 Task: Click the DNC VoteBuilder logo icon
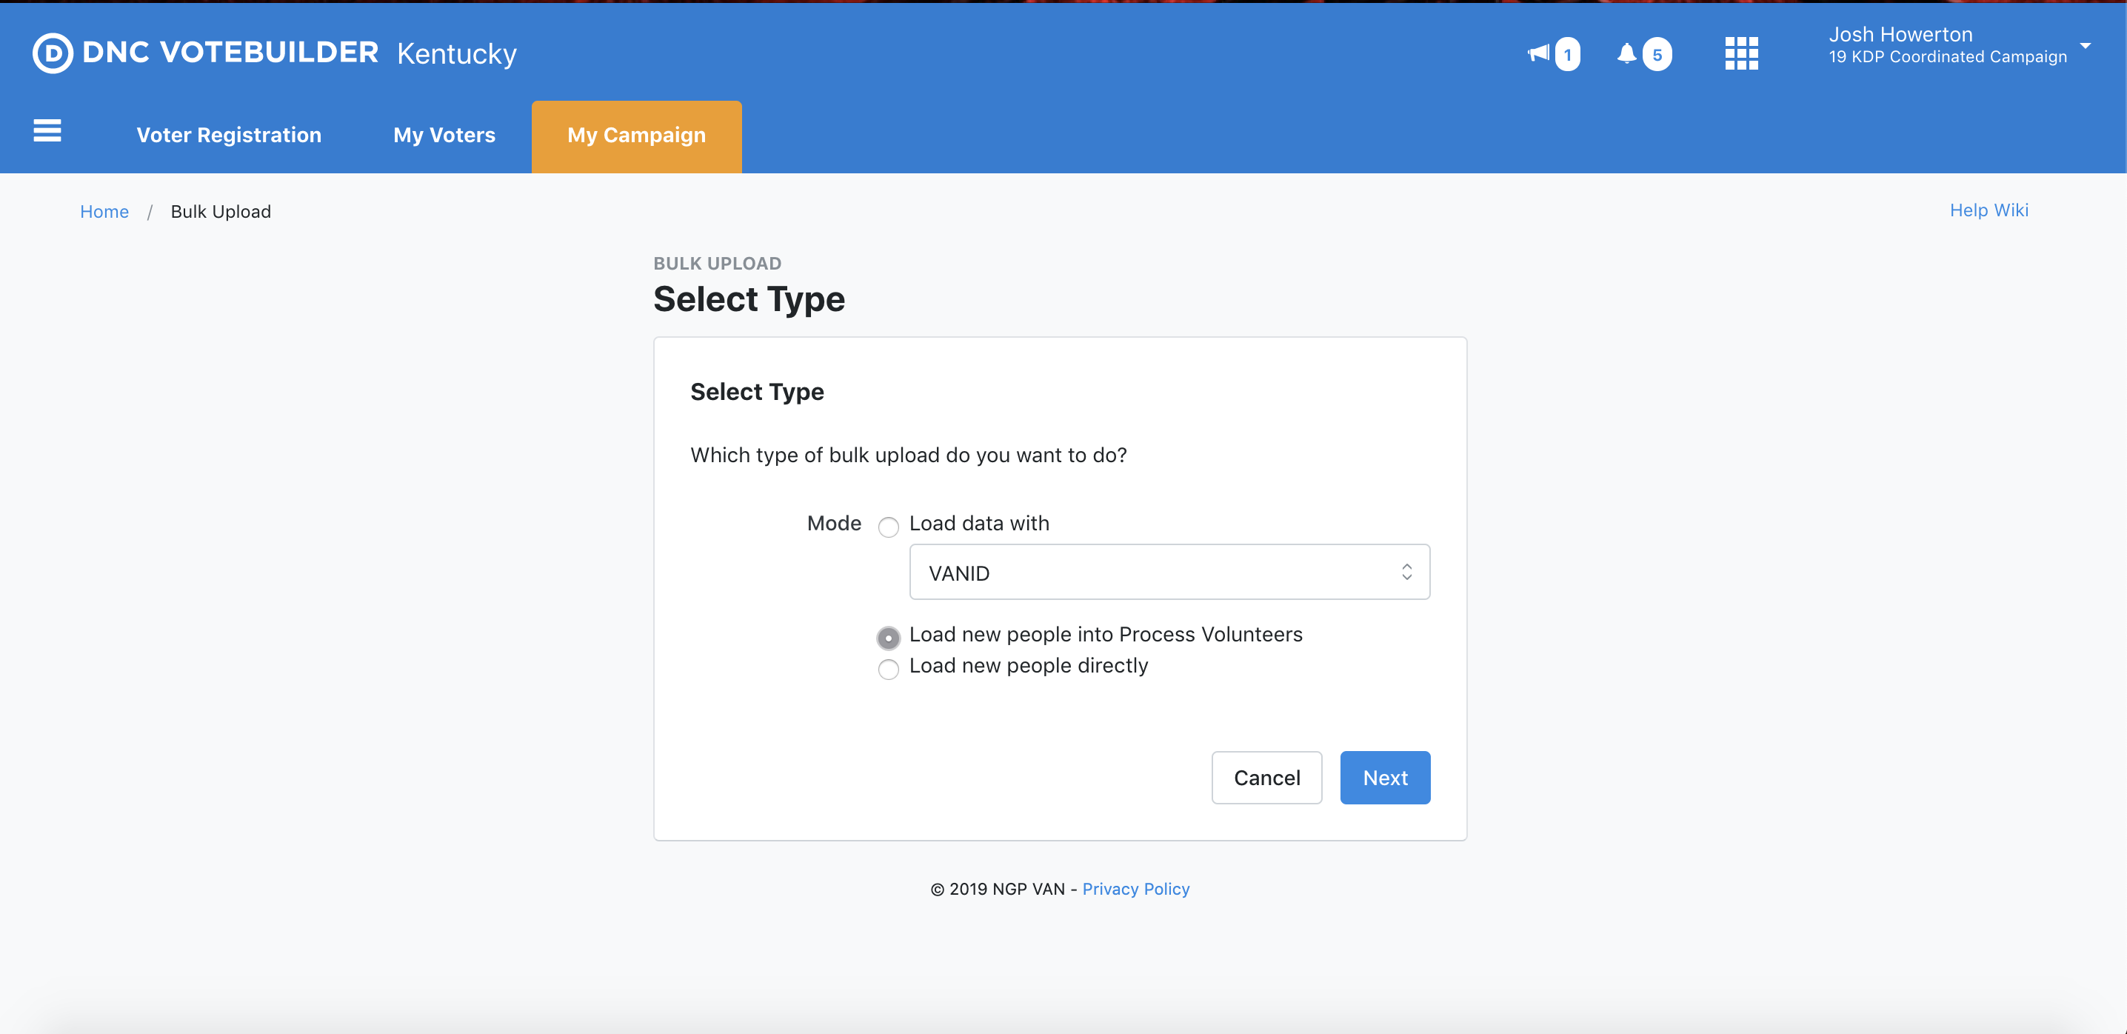click(53, 53)
